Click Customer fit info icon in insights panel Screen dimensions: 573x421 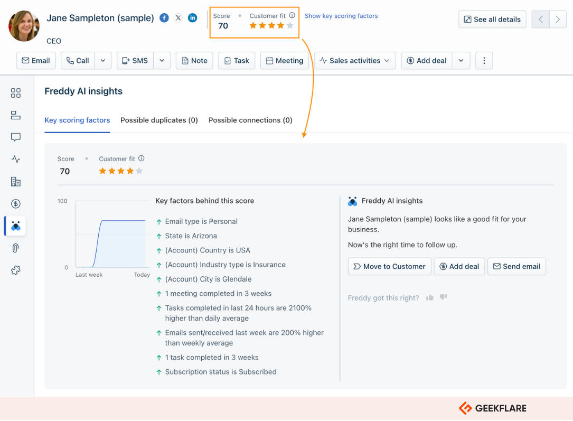pos(142,158)
